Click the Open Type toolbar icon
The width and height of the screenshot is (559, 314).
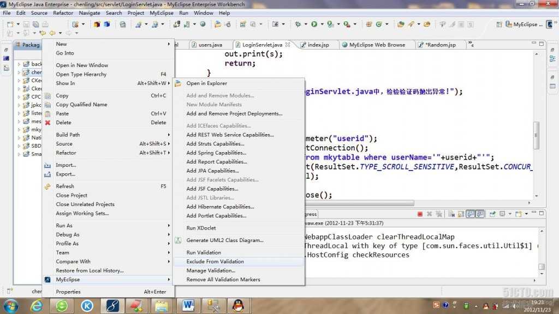coord(401,24)
